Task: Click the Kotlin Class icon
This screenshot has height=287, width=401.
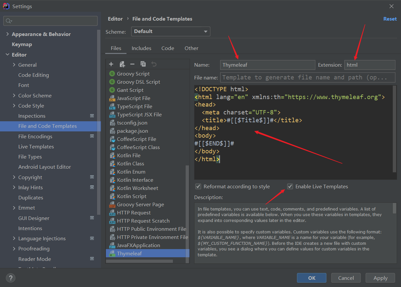Action: point(112,163)
